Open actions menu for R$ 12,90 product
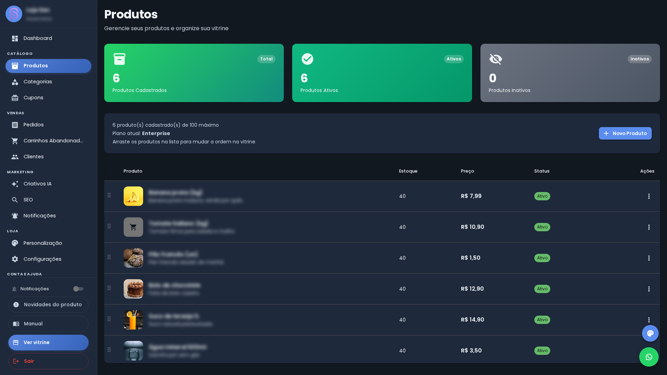The image size is (667, 375). (649, 289)
